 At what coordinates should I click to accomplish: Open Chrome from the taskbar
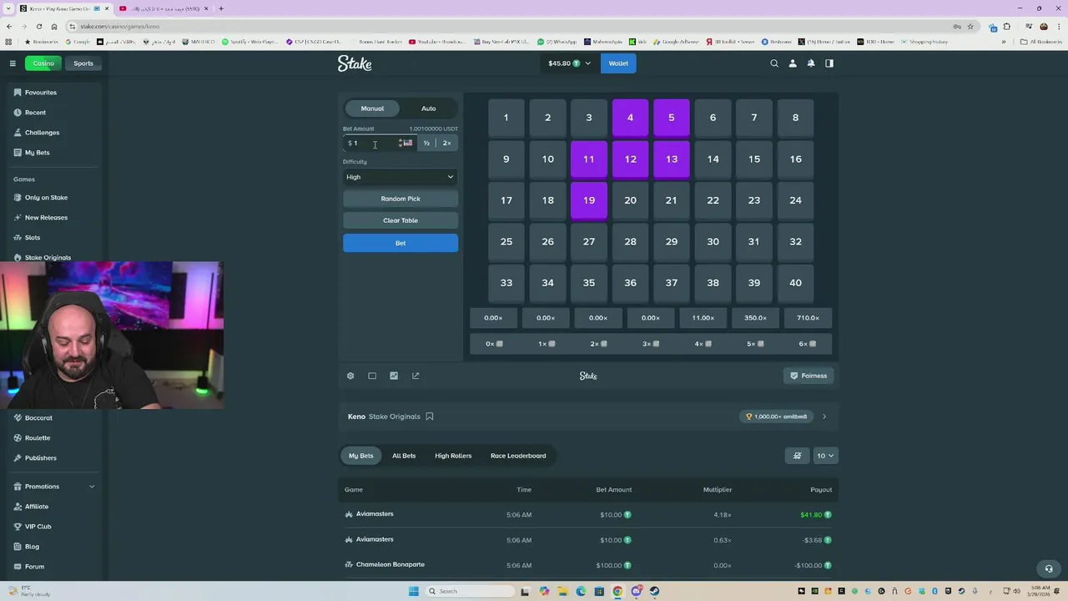point(617,592)
